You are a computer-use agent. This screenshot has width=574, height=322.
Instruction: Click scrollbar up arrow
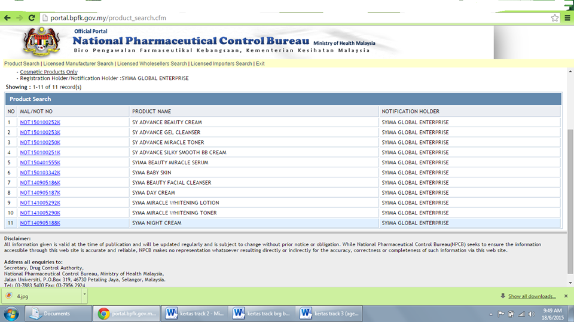[x=570, y=71]
